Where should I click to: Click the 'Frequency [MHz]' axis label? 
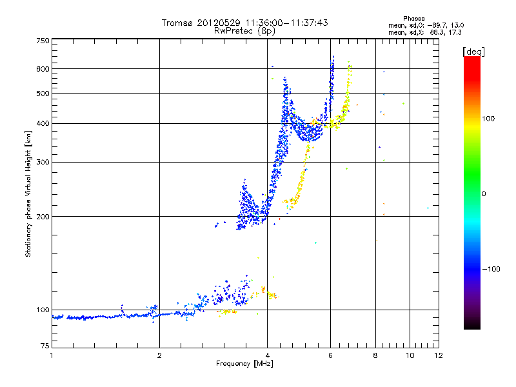coord(244,364)
